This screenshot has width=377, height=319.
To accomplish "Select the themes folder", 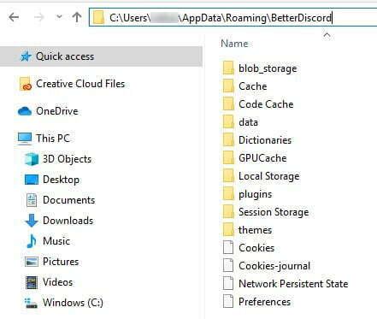I will click(255, 230).
